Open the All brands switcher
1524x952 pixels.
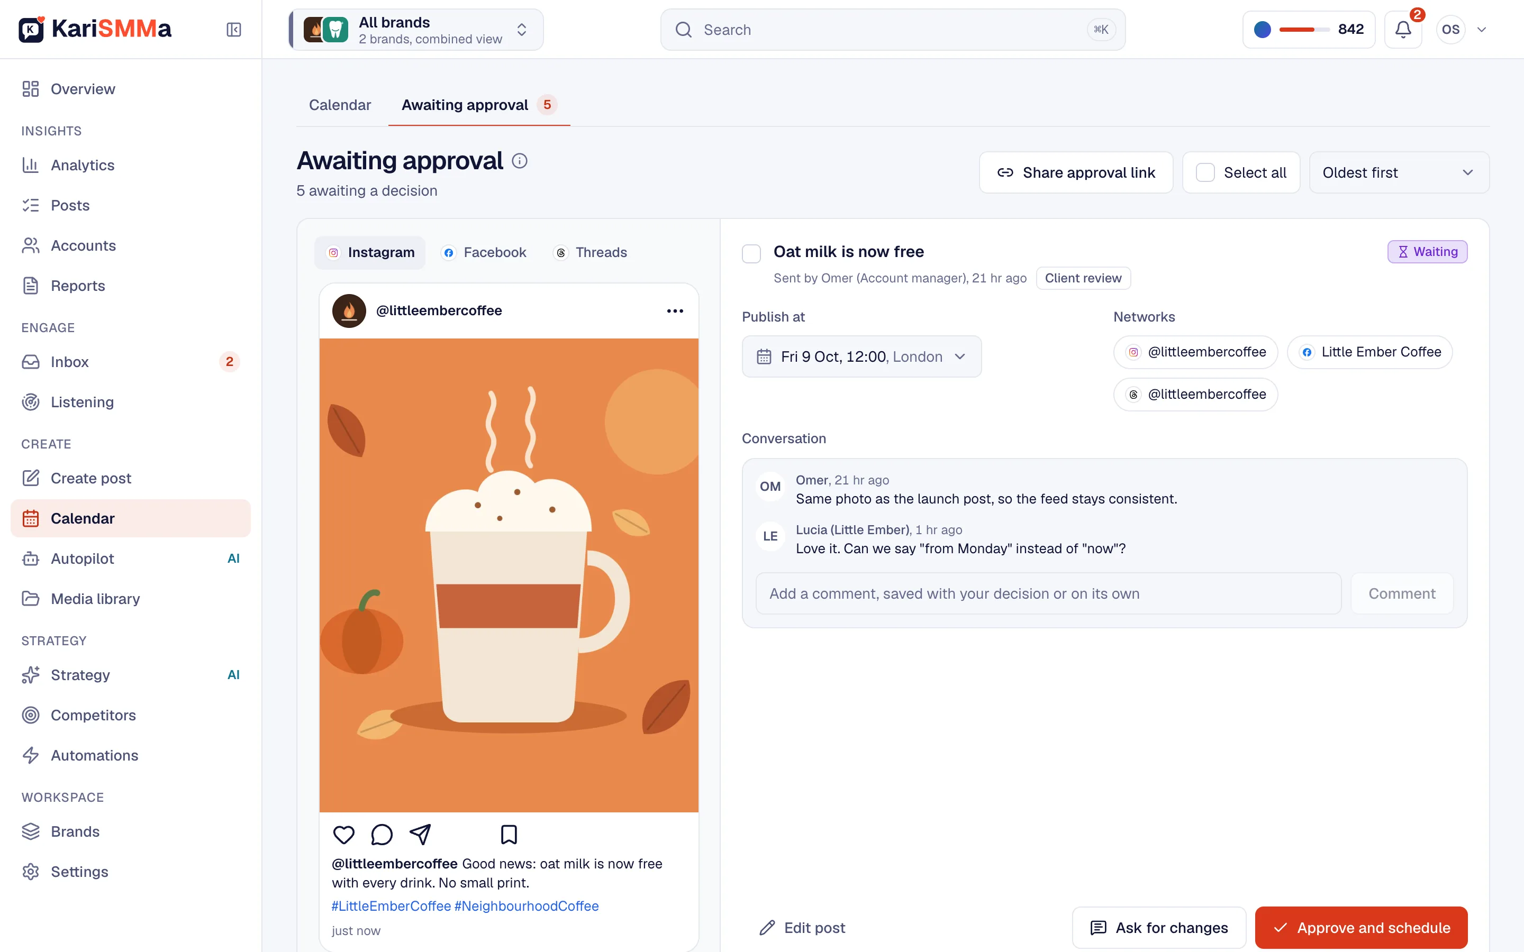416,30
